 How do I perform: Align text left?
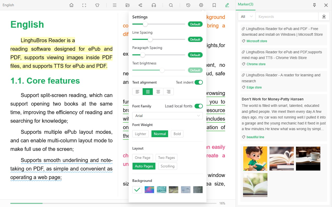click(x=137, y=92)
